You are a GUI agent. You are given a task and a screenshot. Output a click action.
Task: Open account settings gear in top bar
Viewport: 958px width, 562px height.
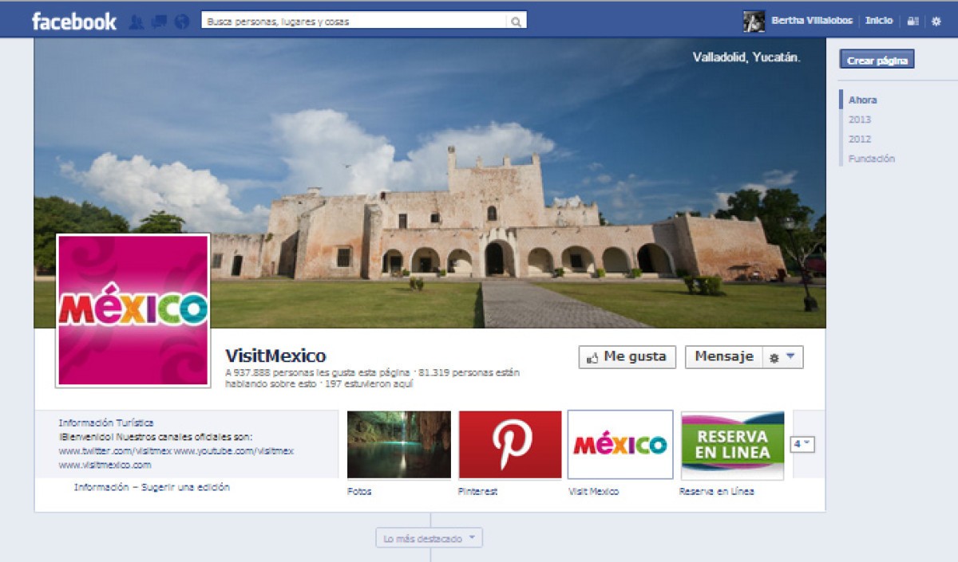pos(936,22)
